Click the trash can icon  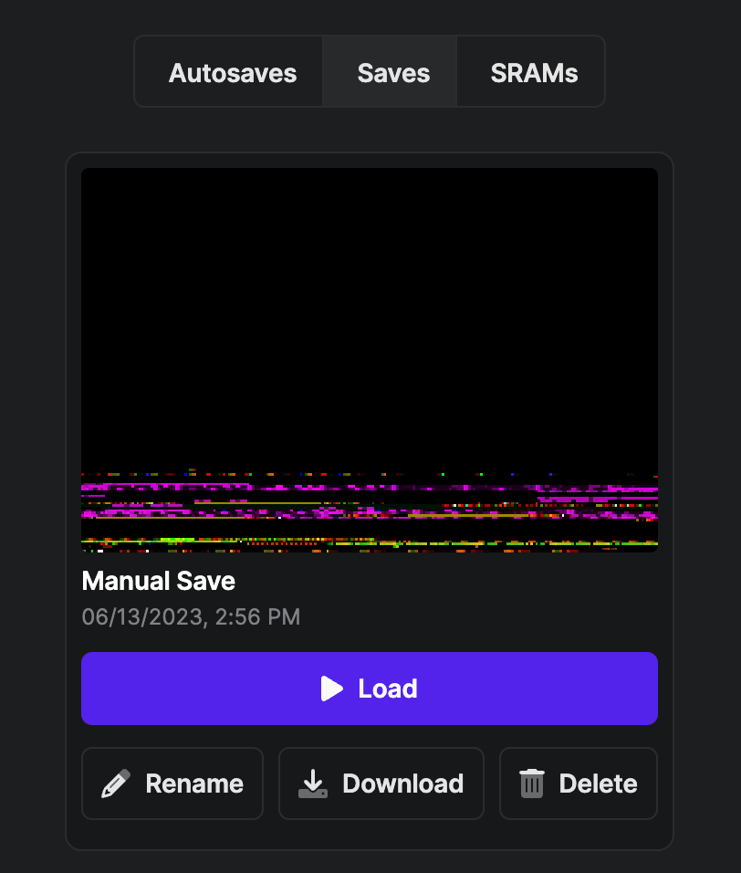click(532, 784)
